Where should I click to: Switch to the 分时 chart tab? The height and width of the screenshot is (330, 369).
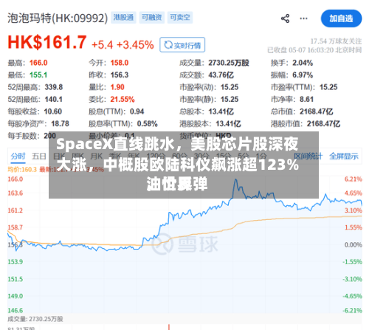coord(18,157)
